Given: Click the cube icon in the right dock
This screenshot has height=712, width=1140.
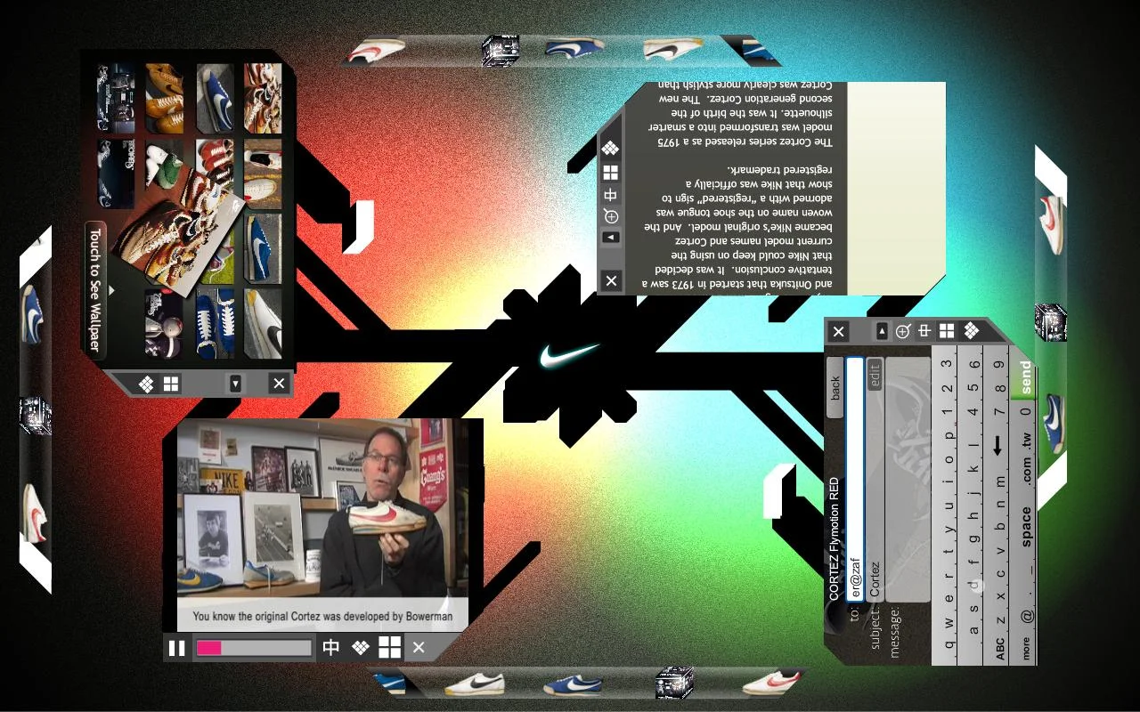Looking at the screenshot, I should click(1051, 322).
